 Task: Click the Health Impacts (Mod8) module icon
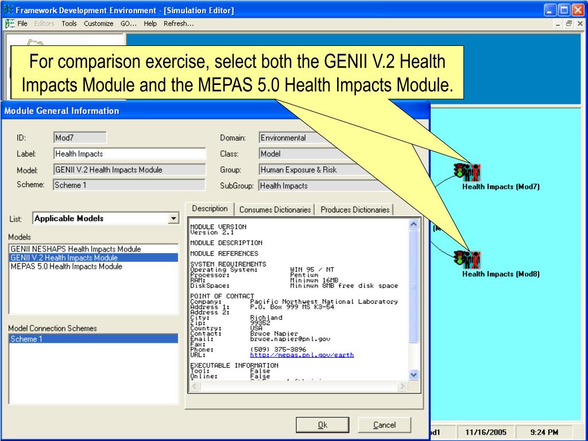pyautogui.click(x=467, y=260)
